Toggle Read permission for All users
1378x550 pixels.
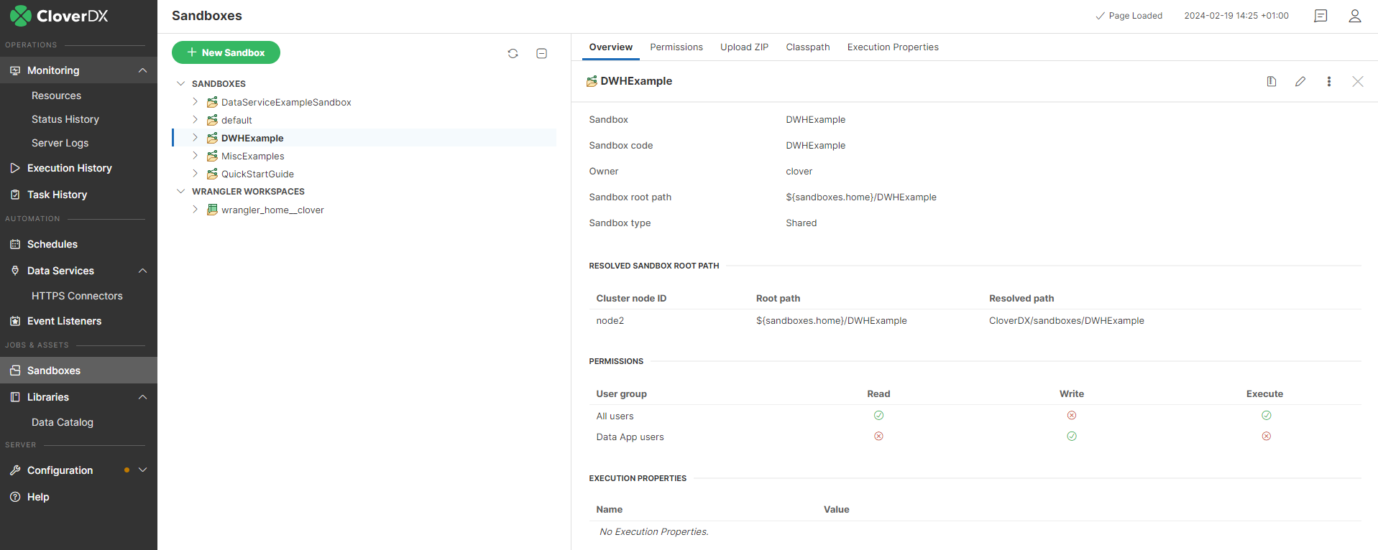pyautogui.click(x=878, y=416)
